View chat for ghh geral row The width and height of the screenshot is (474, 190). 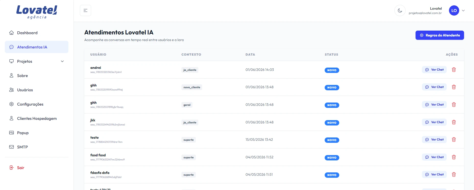434,105
